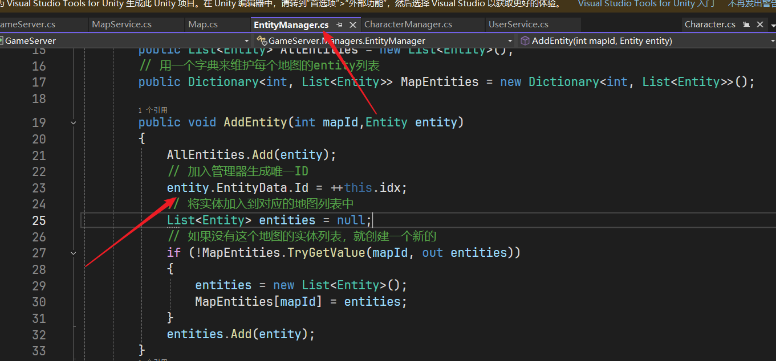The height and width of the screenshot is (361, 776).
Task: Pin the Character.cs tab
Action: 747,24
